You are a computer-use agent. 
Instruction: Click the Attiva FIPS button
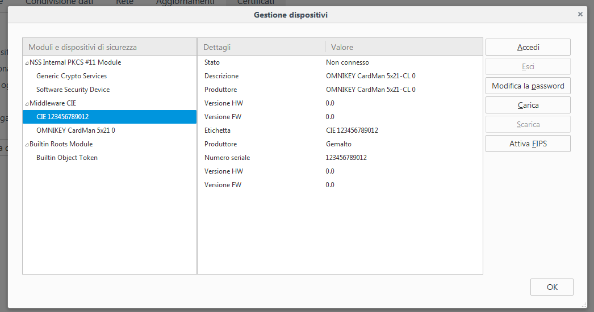coord(528,144)
